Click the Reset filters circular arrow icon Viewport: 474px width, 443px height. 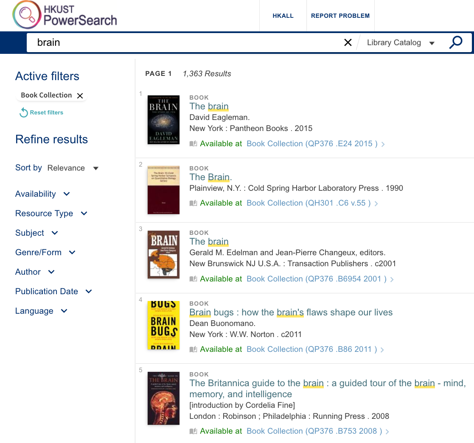pos(24,113)
